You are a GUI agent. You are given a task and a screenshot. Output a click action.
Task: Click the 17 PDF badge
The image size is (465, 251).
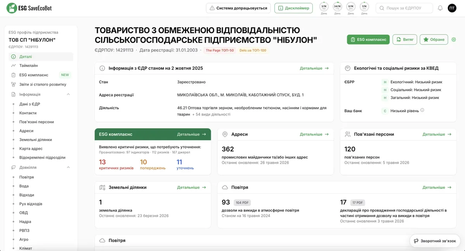357,203
